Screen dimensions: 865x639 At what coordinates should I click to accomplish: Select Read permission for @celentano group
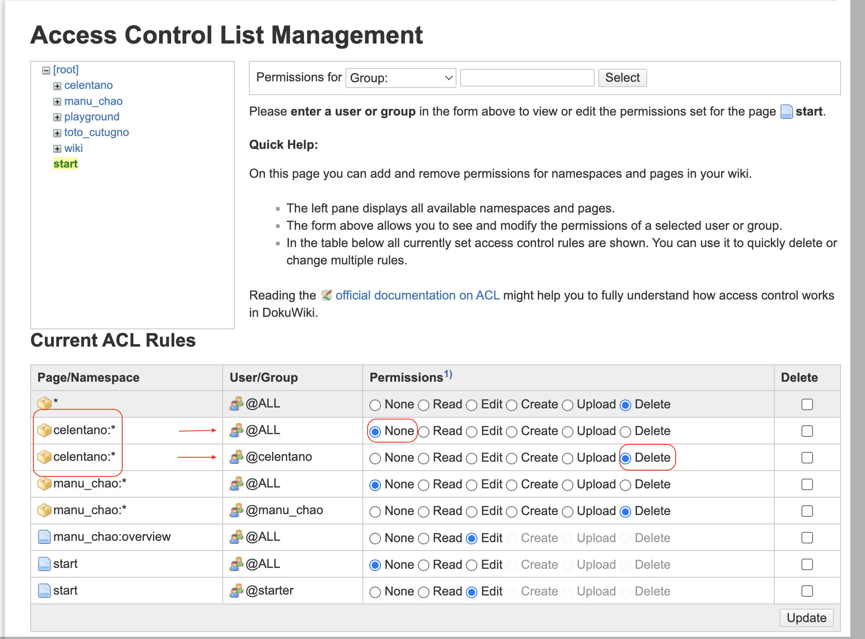[x=424, y=458]
